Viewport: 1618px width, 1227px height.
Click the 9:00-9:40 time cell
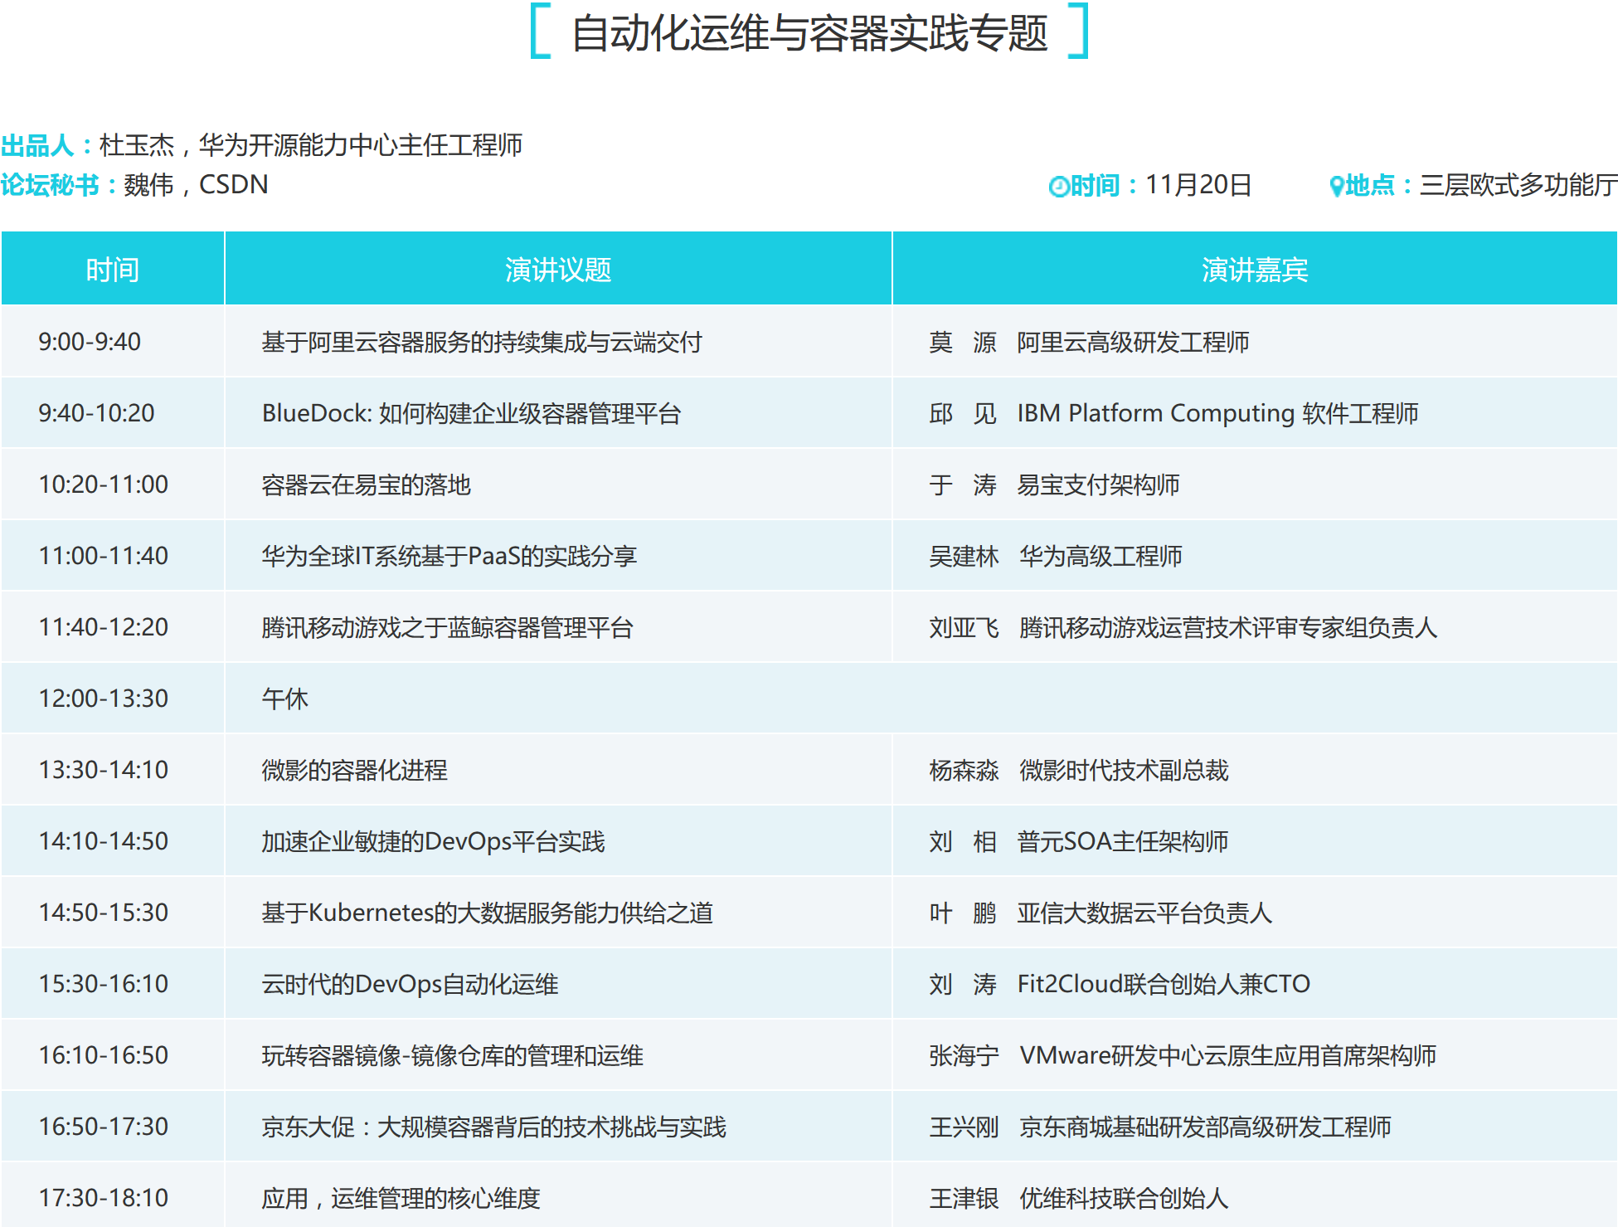tap(90, 342)
